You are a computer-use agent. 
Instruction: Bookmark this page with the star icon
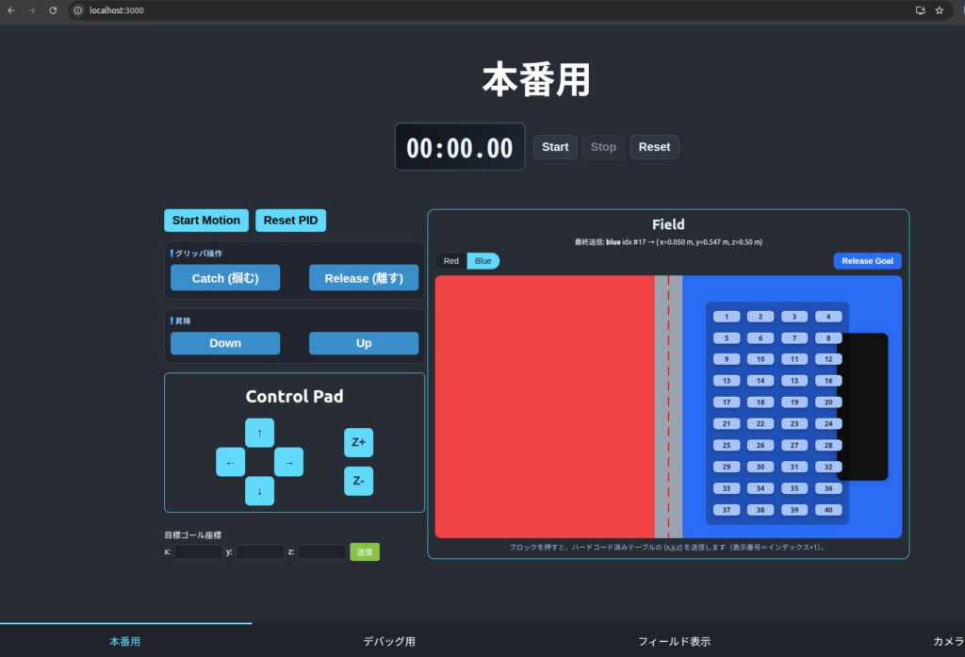point(939,10)
